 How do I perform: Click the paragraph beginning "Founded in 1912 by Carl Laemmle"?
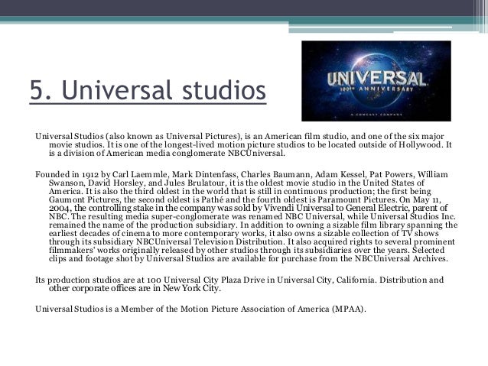246,216
